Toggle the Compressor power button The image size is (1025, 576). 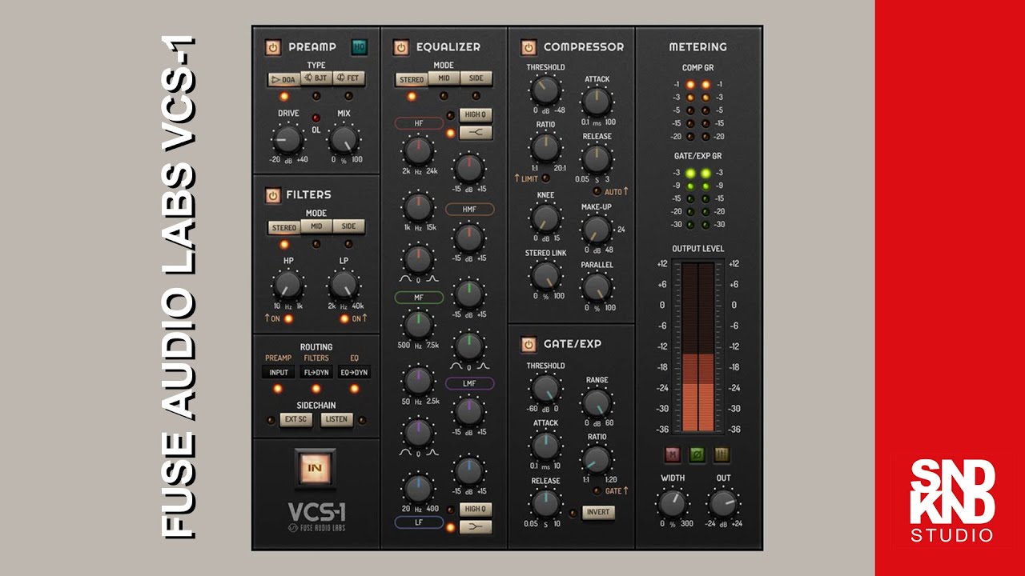(528, 47)
